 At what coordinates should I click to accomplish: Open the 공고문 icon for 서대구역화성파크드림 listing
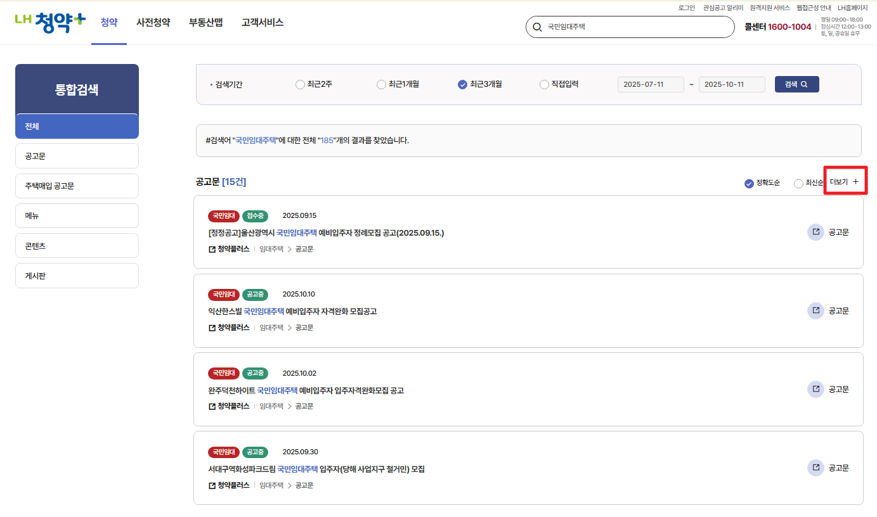(x=815, y=468)
